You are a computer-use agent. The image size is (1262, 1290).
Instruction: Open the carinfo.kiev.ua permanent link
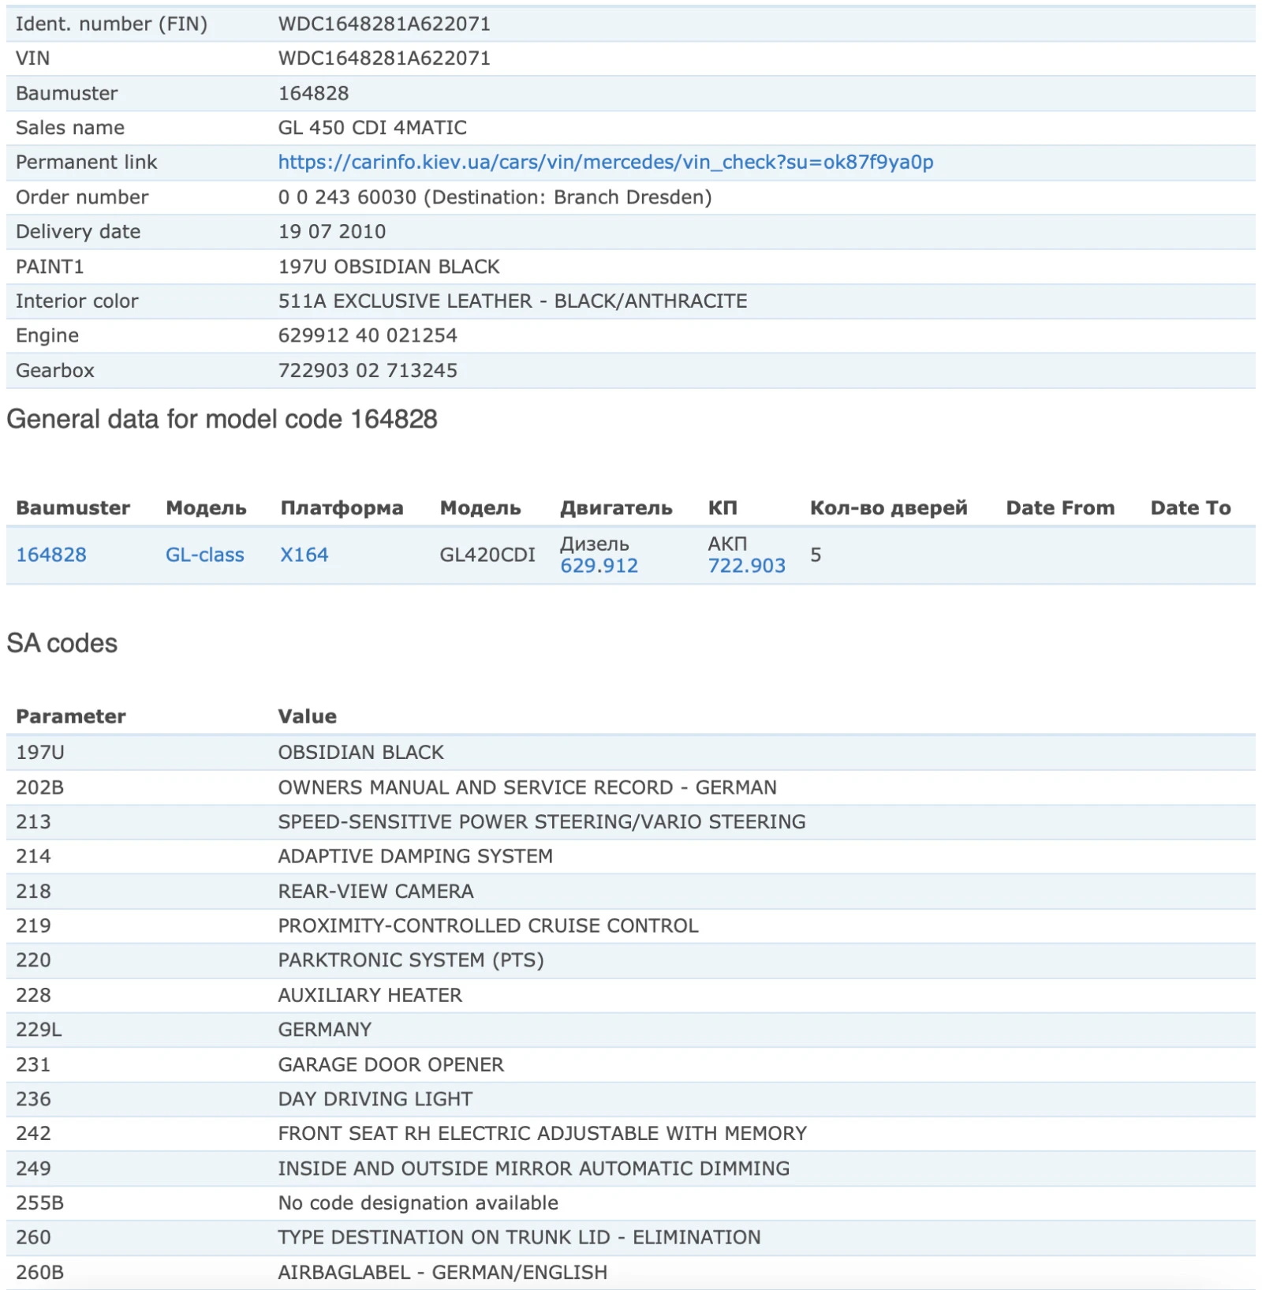[605, 162]
